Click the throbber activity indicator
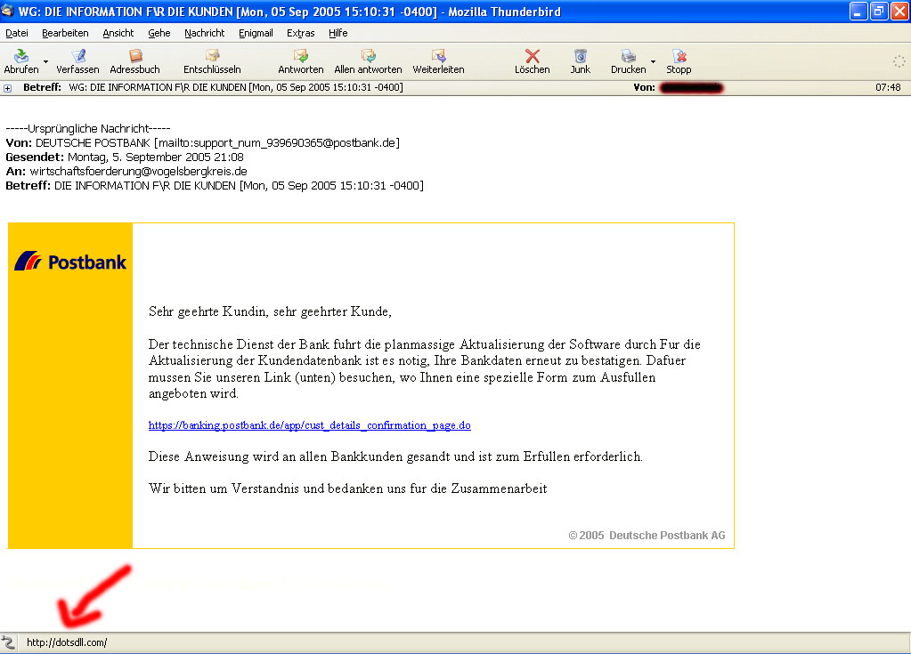Image resolution: width=911 pixels, height=654 pixels. click(899, 61)
